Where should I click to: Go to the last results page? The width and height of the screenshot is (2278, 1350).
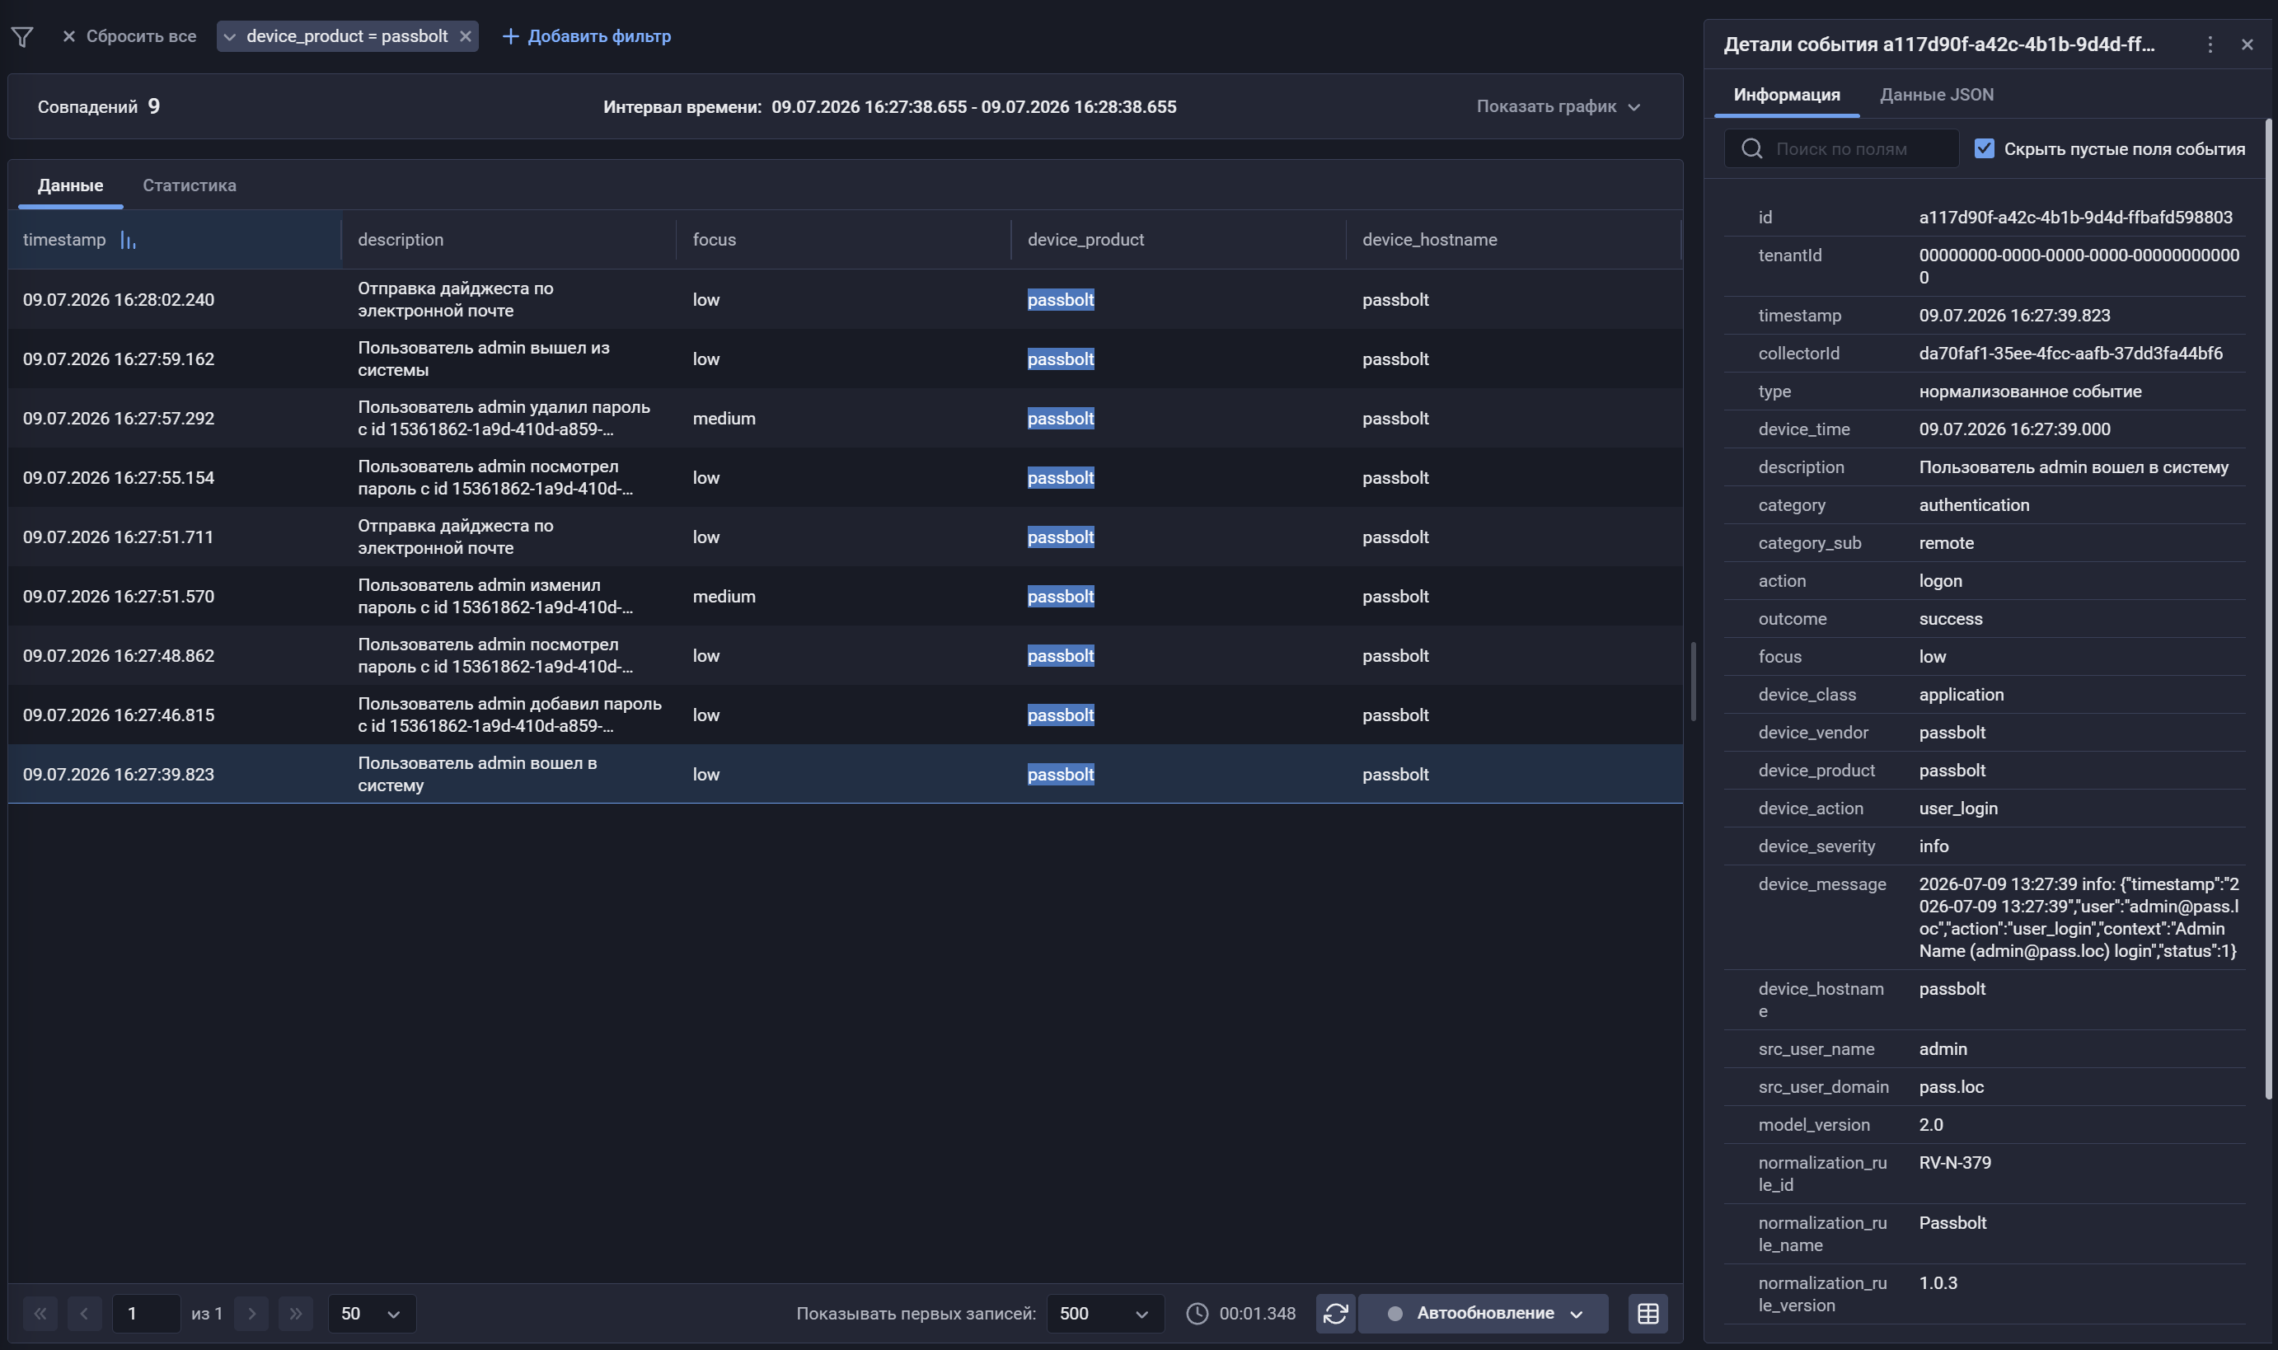pos(296,1313)
